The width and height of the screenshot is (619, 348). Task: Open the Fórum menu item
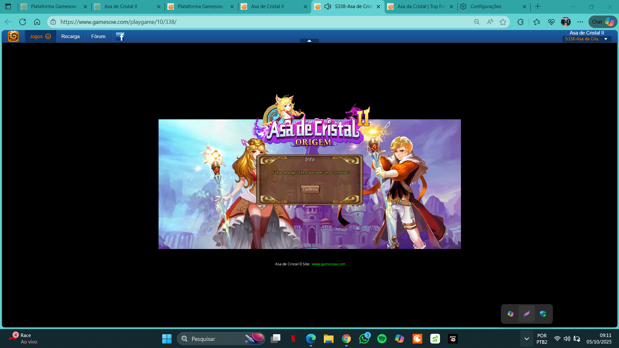98,36
